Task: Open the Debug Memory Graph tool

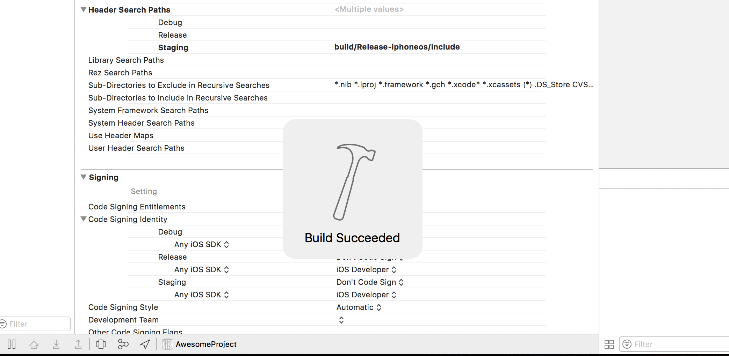Action: (123, 344)
